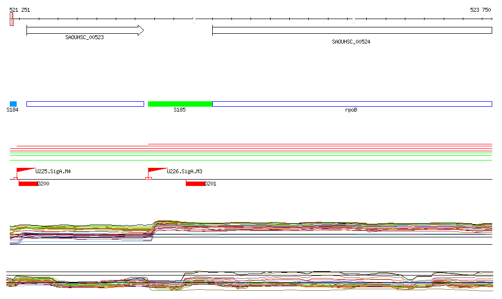Click the SAOUHSC_00523 text label
Screen dimensions: 502x299
click(84, 37)
